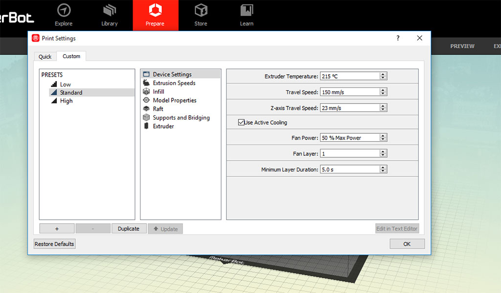
Task: Open the Explore compass icon
Action: click(x=64, y=10)
